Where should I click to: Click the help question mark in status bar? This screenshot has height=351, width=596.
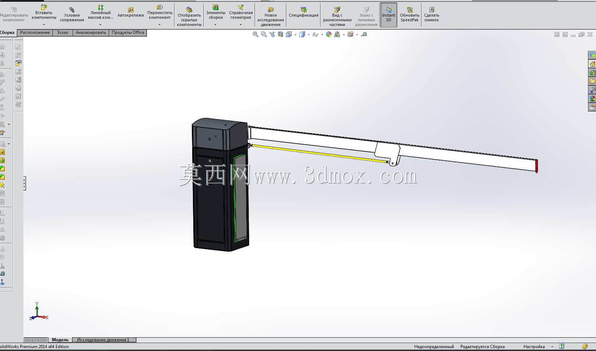tap(561, 346)
